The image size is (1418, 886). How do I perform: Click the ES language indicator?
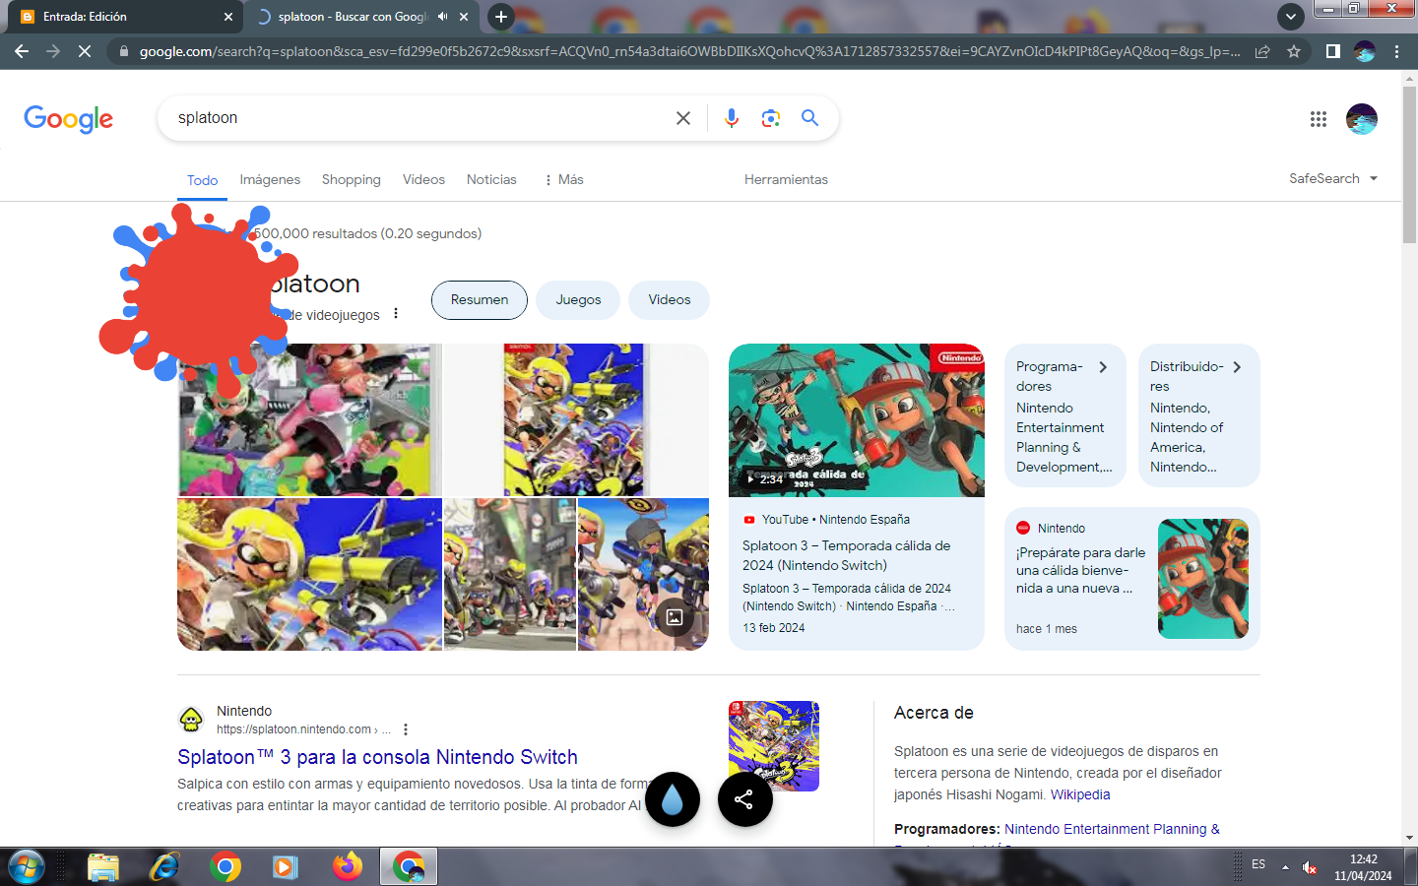tap(1258, 864)
